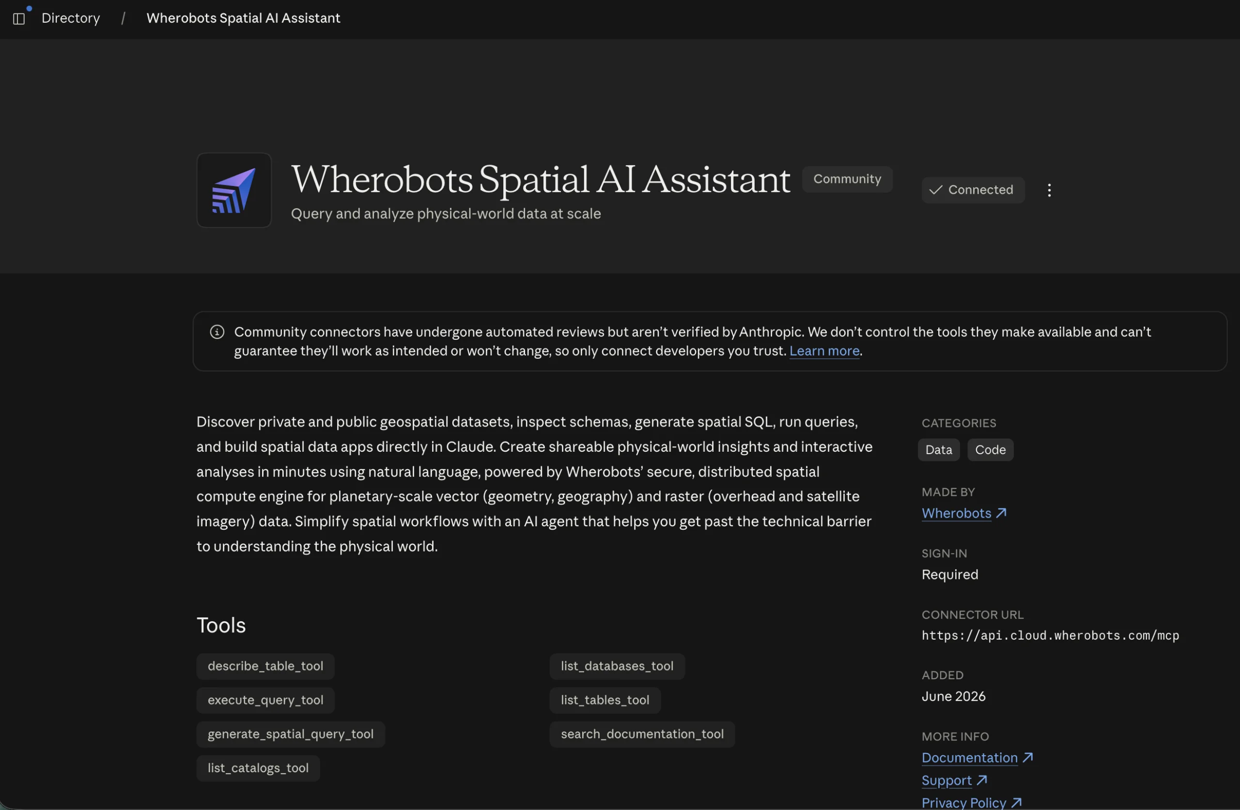
Task: Select the Code category tag
Action: click(990, 449)
